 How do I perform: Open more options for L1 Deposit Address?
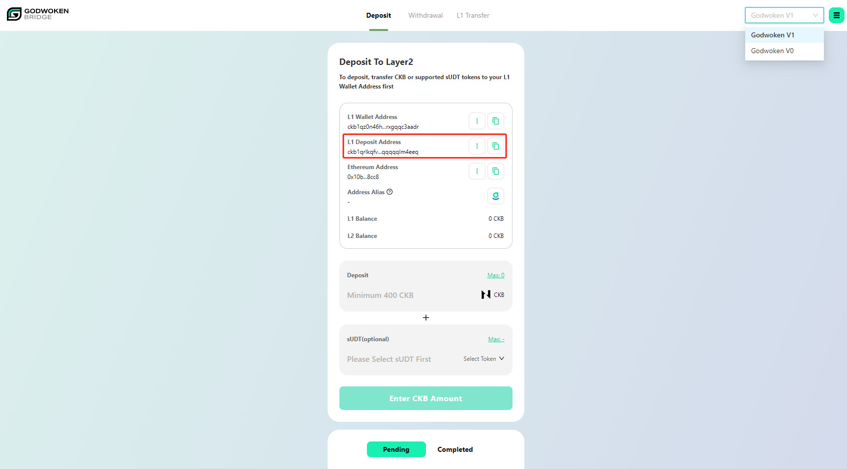click(477, 146)
